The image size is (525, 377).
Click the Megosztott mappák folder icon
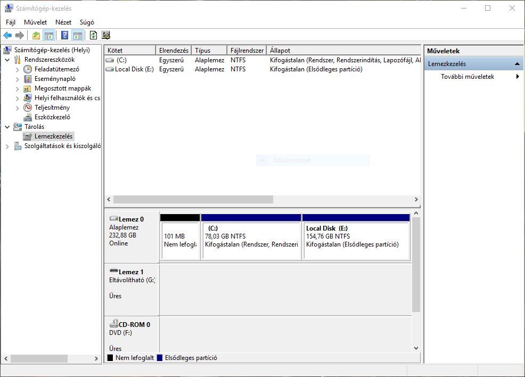coord(28,89)
